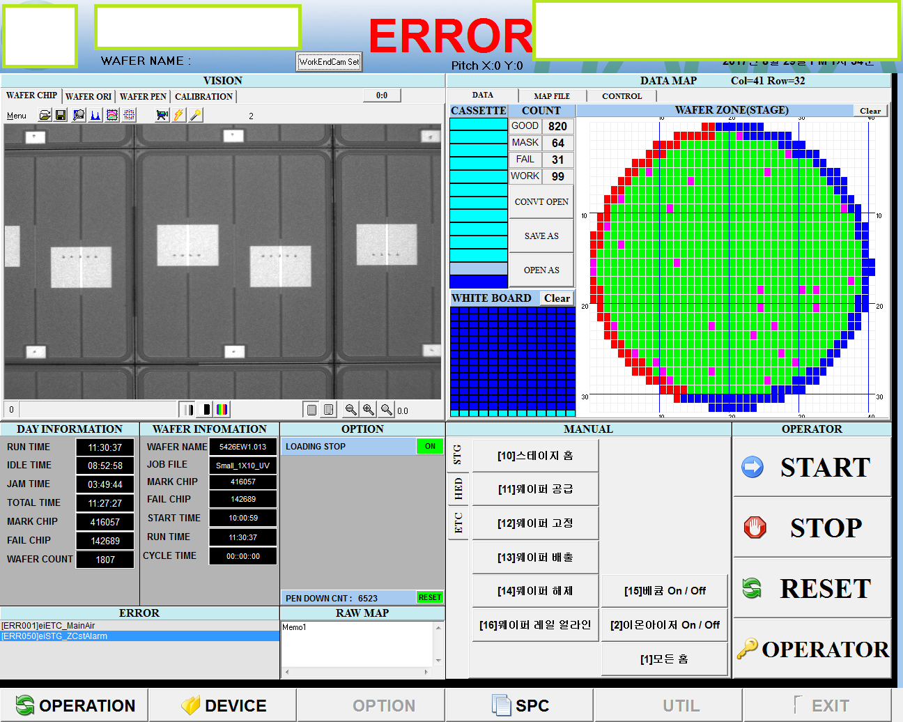Viewport: 903px width, 722px height.
Task: Click the Memo1 raw map text field
Action: [357, 645]
